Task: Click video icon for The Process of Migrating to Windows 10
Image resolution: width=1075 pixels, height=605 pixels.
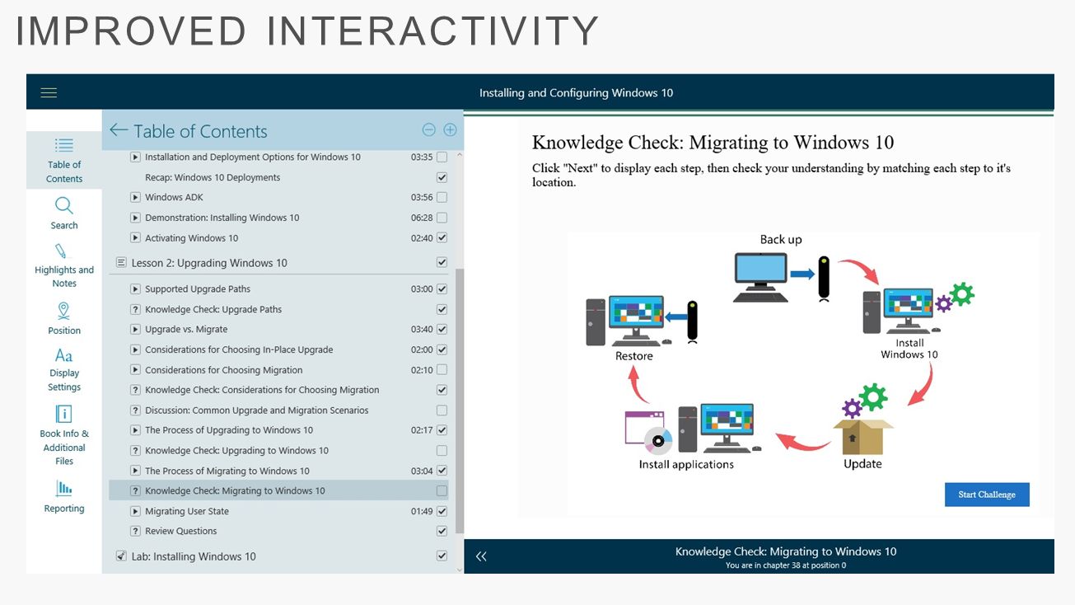Action: coord(136,471)
